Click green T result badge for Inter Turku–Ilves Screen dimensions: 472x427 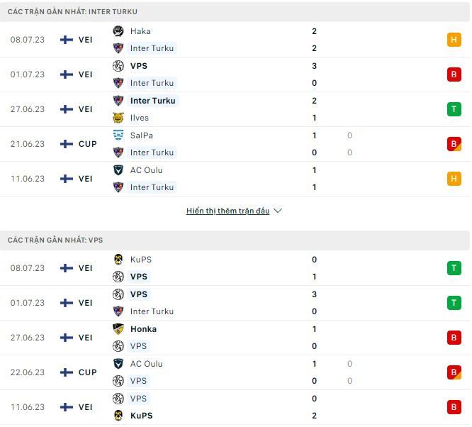click(454, 109)
